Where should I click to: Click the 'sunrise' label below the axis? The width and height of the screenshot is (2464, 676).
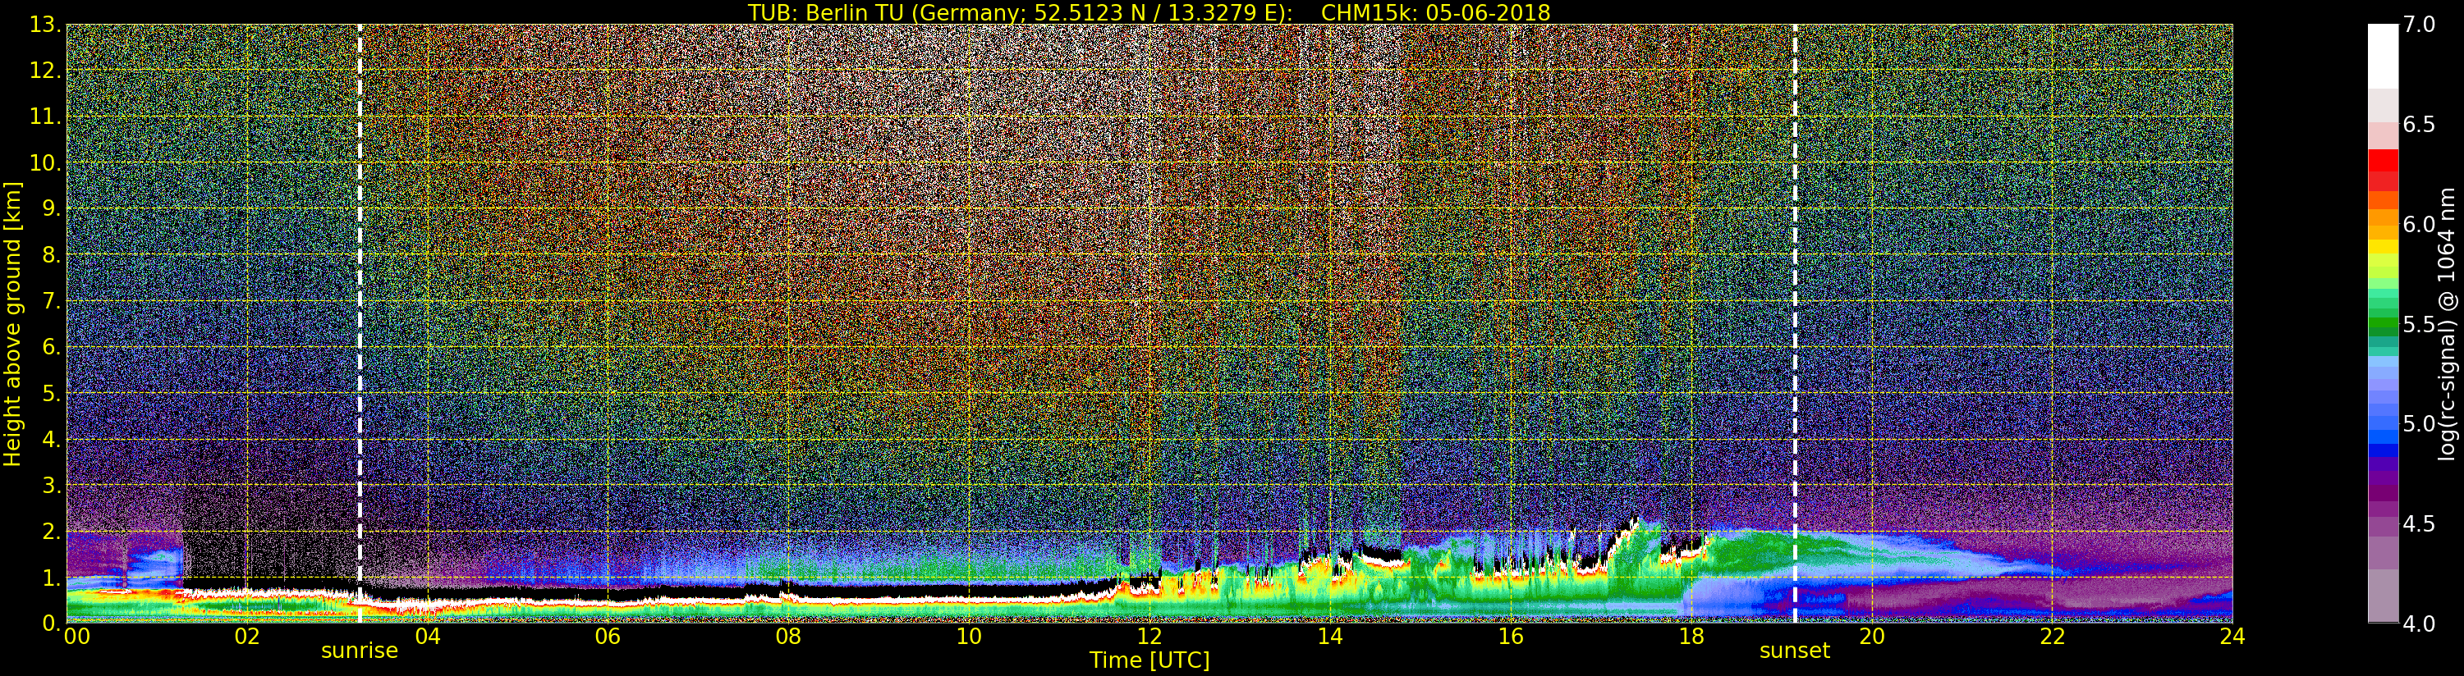pyautogui.click(x=359, y=651)
